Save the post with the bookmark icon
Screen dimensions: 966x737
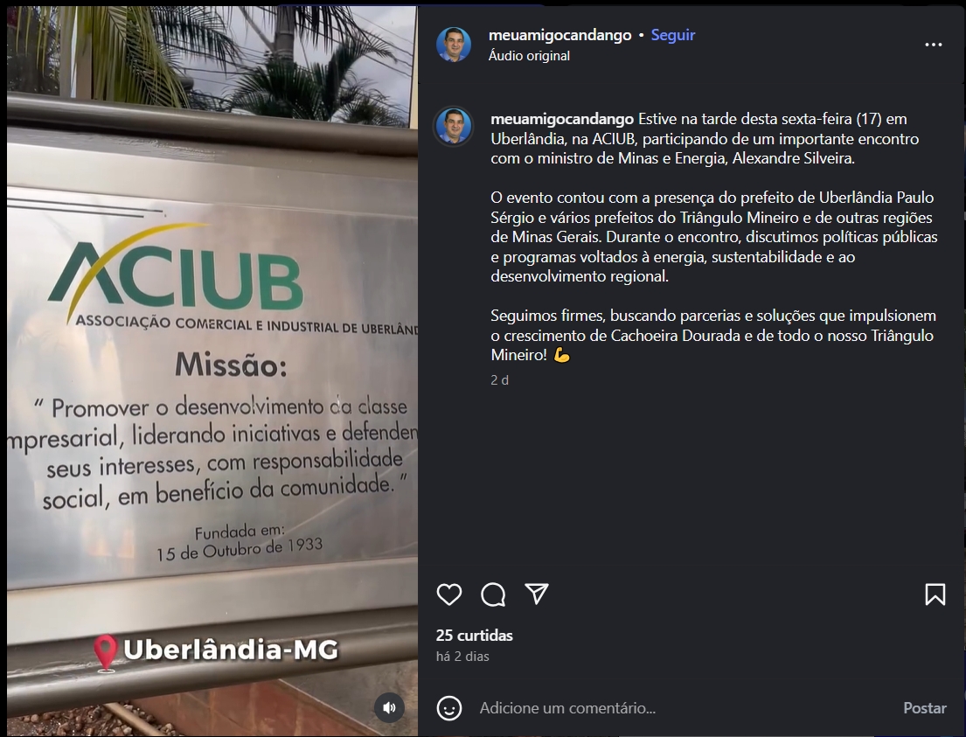pos(935,594)
